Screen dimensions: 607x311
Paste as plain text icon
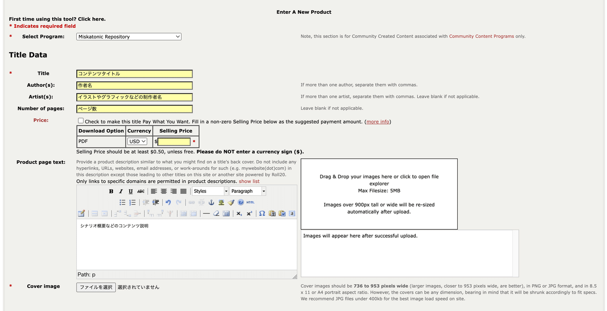tap(272, 214)
